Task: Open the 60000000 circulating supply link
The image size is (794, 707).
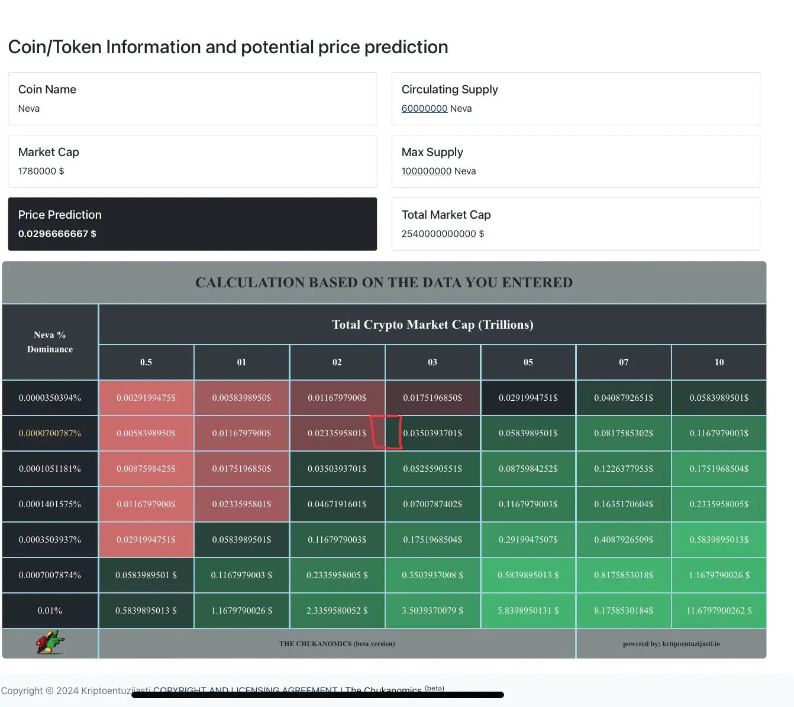Action: tap(424, 109)
